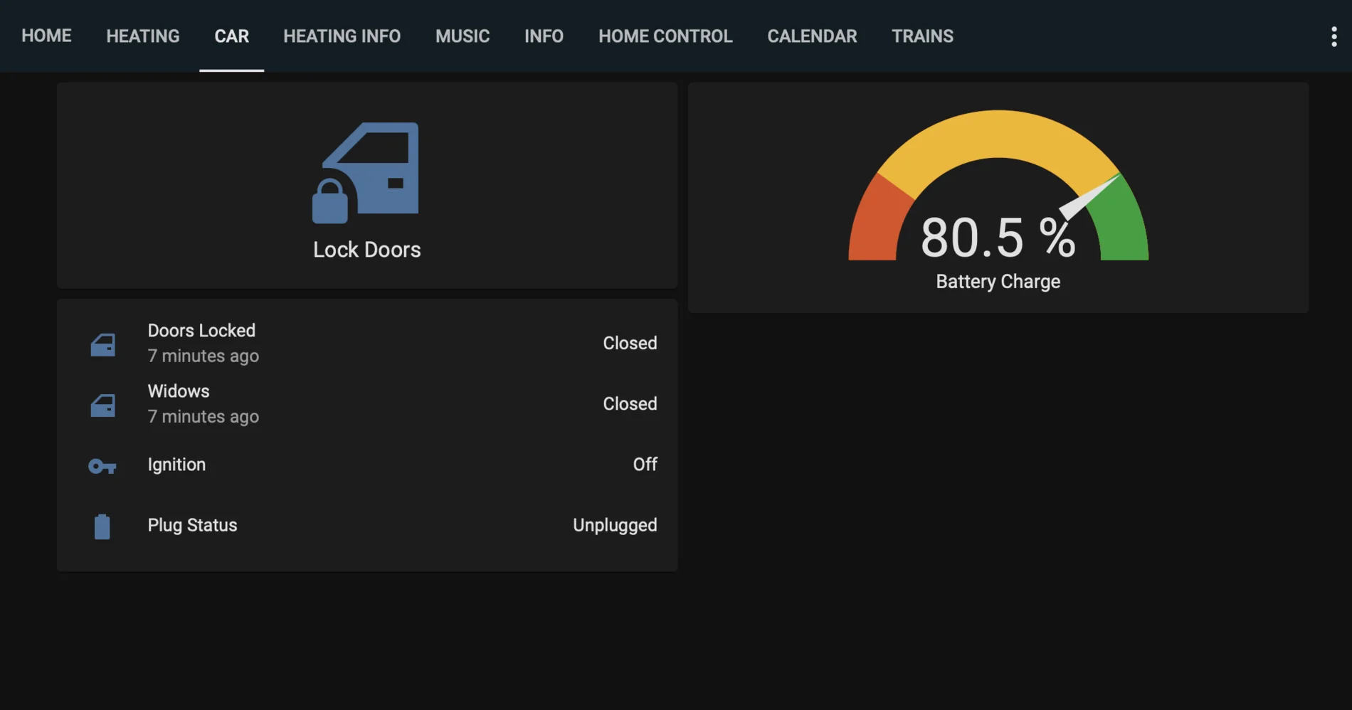Click the Closed state for Doors Locked
The image size is (1352, 710).
(x=630, y=343)
